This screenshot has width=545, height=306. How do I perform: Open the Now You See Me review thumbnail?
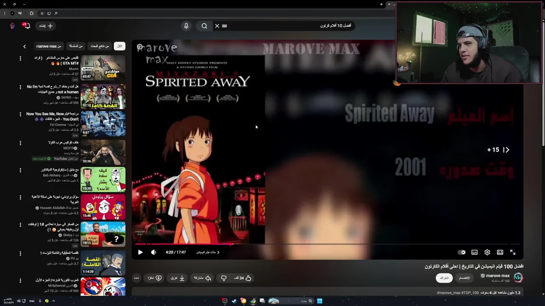pyautogui.click(x=103, y=123)
